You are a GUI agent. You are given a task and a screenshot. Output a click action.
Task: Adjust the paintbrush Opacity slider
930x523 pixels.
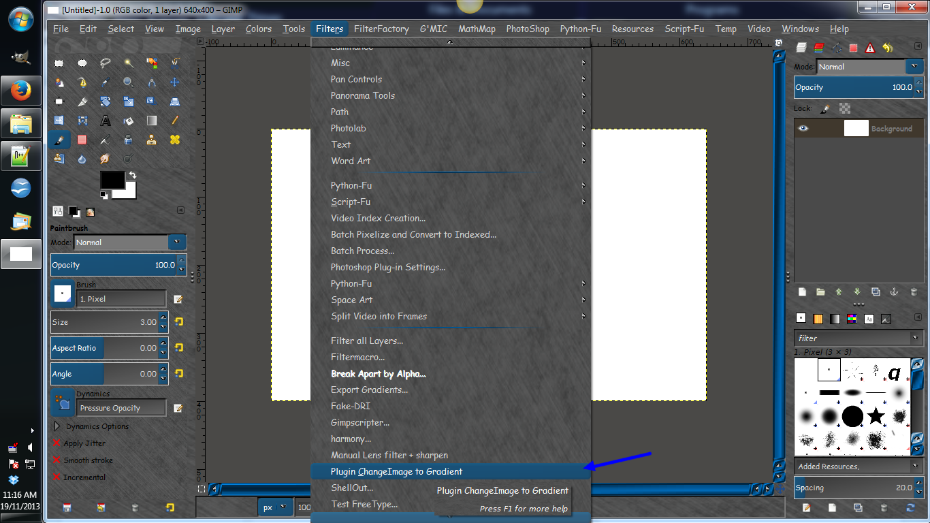click(118, 265)
